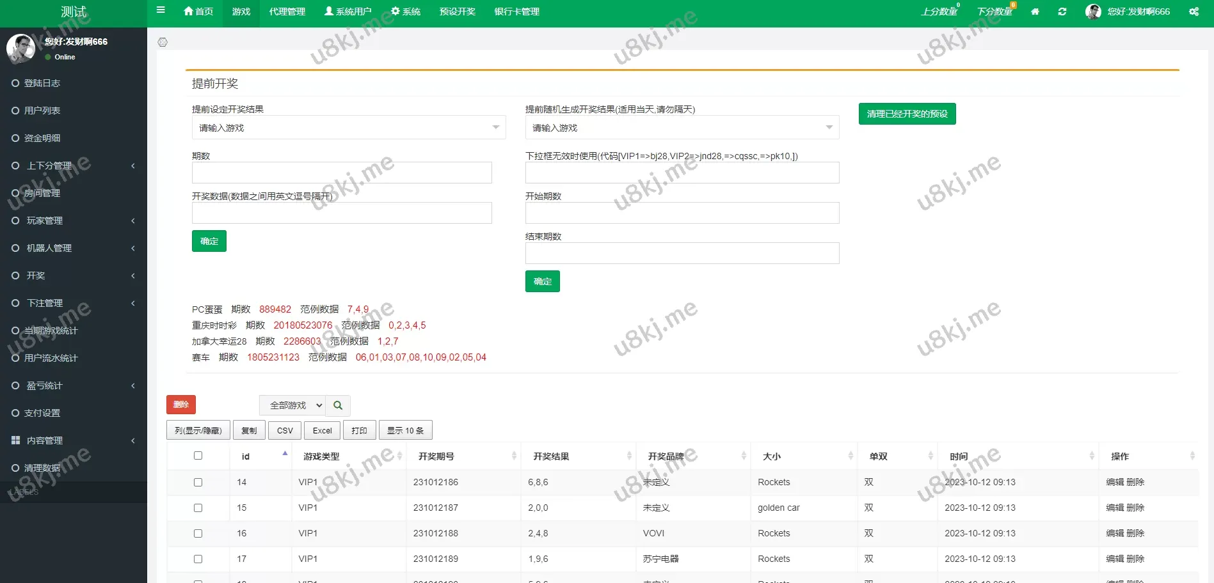Open the 全部游戏 filter dropdown

(x=292, y=405)
